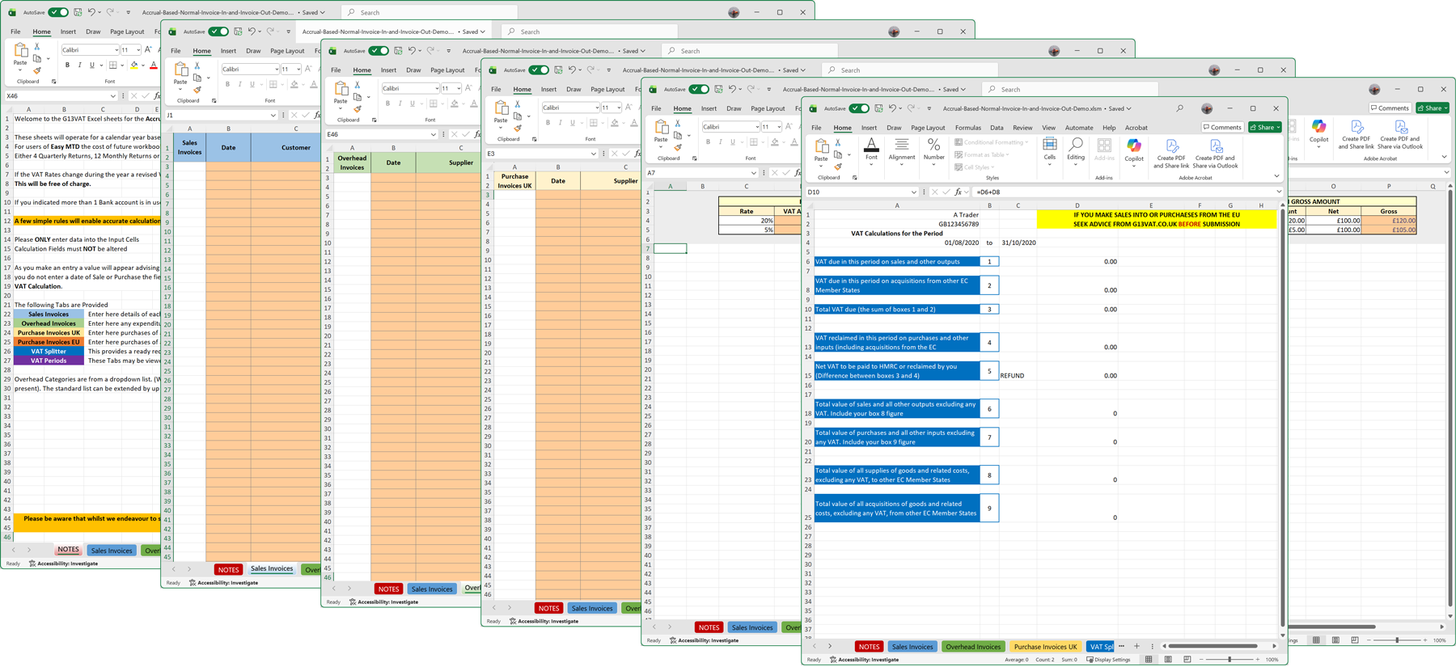Switch to Normal view in front window status bar
The image size is (1456, 667).
1149,660
